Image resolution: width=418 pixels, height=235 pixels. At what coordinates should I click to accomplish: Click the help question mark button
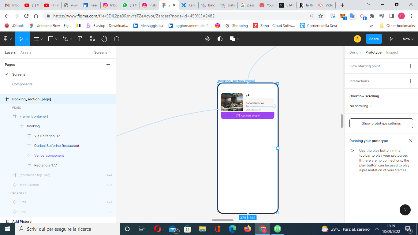405,210
